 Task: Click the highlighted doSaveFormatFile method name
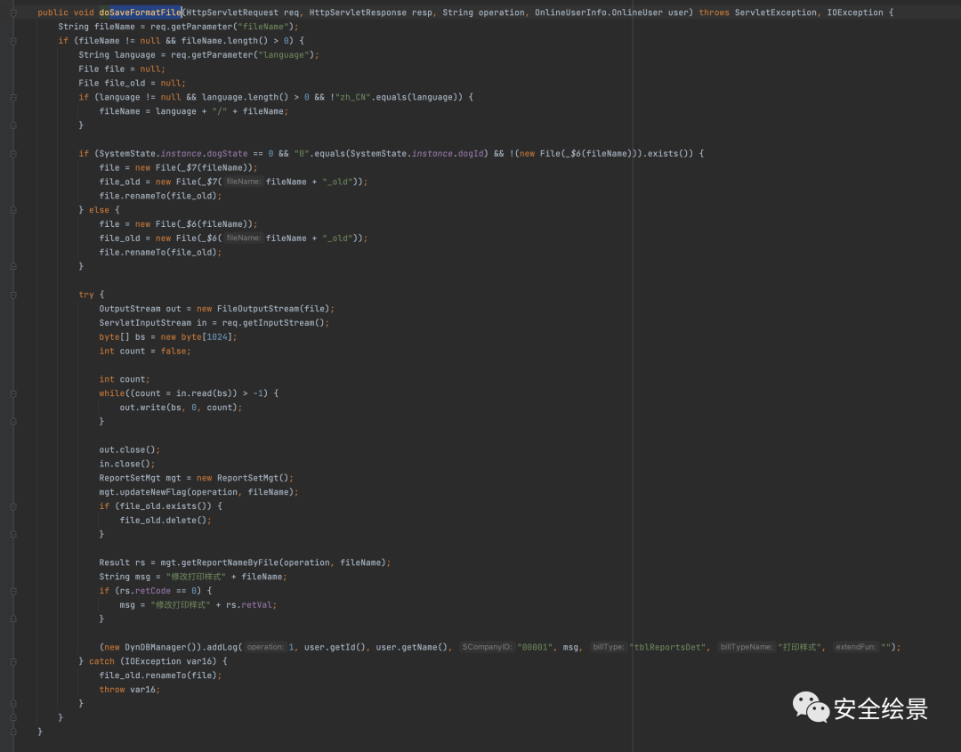(141, 12)
